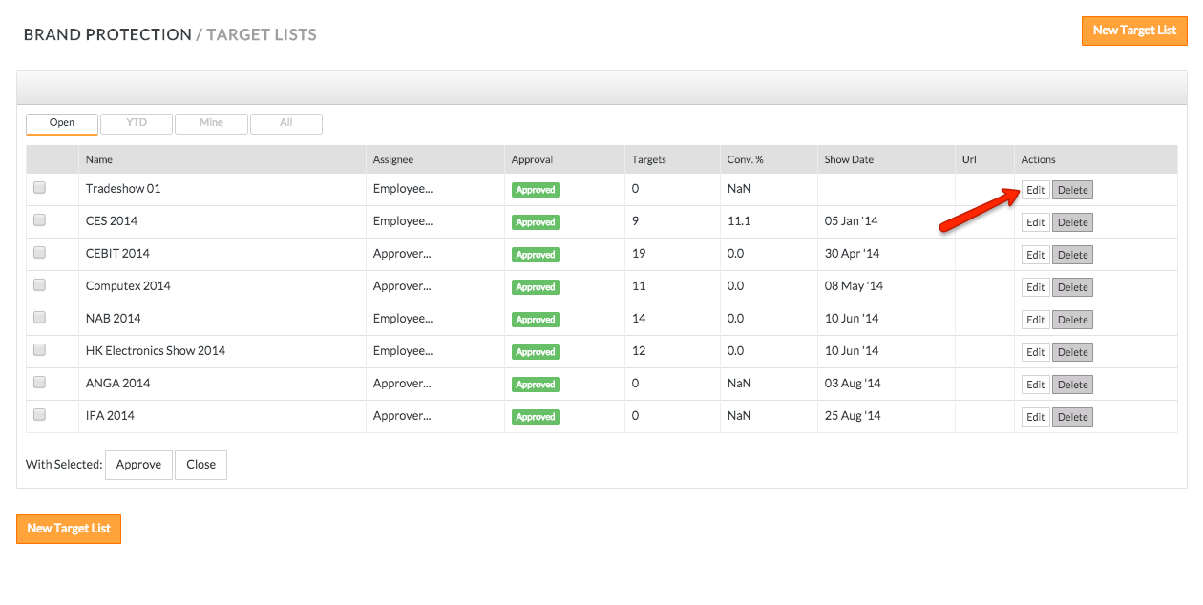
Task: Click the bottom New Target List button
Action: [69, 529]
